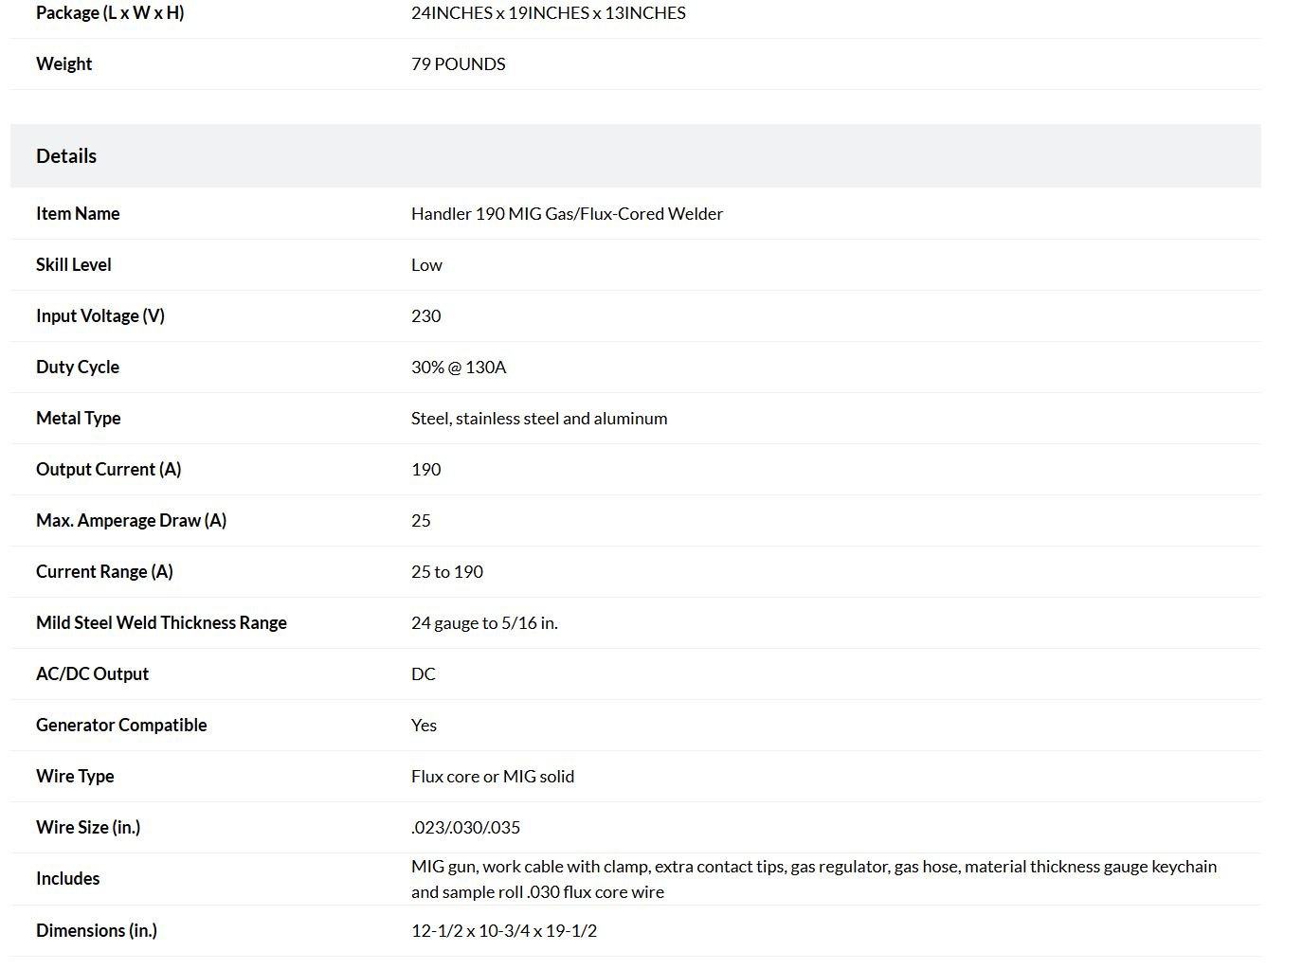Click the Wire Size value .023/.030/.035

465,827
